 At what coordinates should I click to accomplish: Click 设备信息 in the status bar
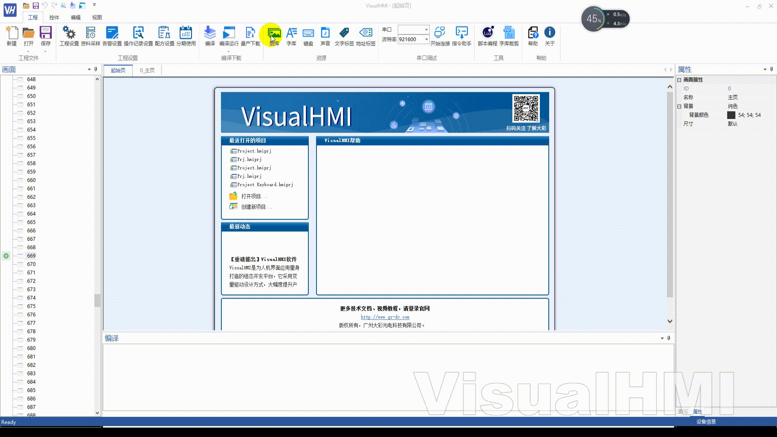[x=706, y=422]
